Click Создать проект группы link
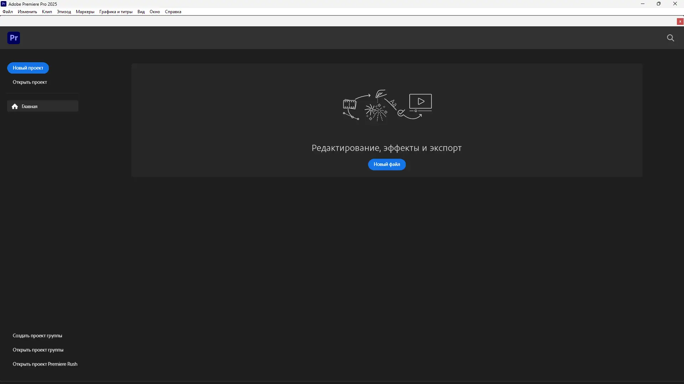 pyautogui.click(x=37, y=336)
